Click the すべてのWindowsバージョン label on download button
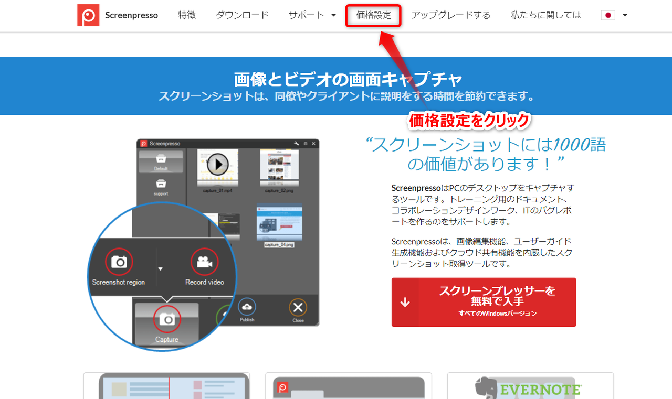 point(497,314)
